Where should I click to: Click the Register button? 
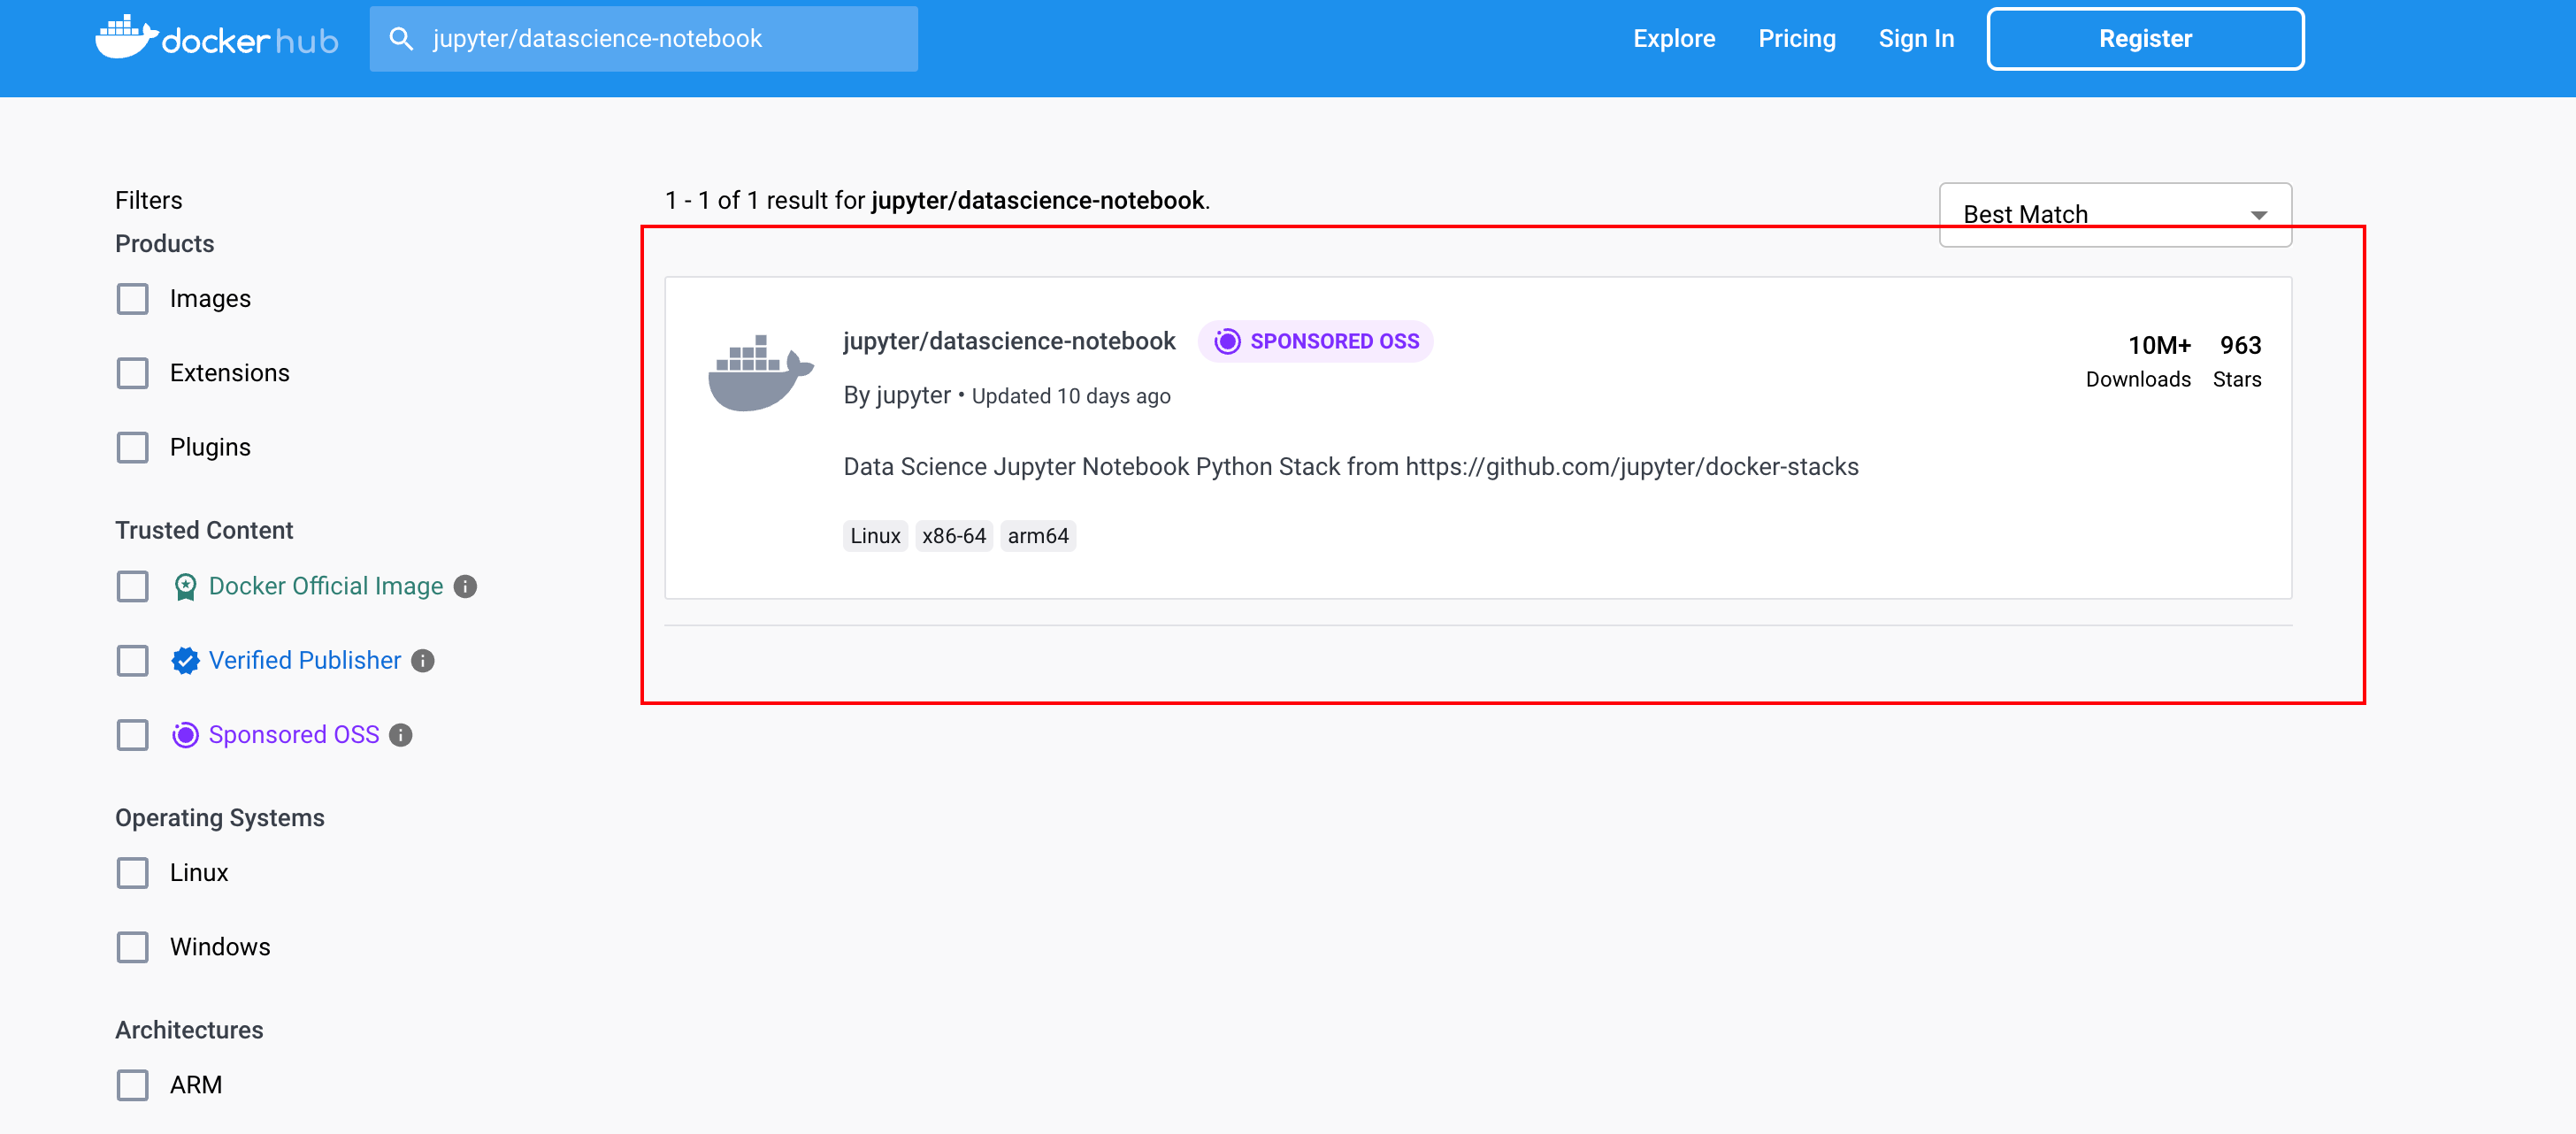(x=2145, y=39)
